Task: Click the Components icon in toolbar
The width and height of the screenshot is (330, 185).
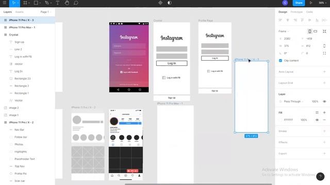Action: point(160,3)
